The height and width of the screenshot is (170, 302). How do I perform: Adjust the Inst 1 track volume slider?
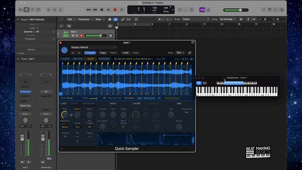(x=96, y=36)
